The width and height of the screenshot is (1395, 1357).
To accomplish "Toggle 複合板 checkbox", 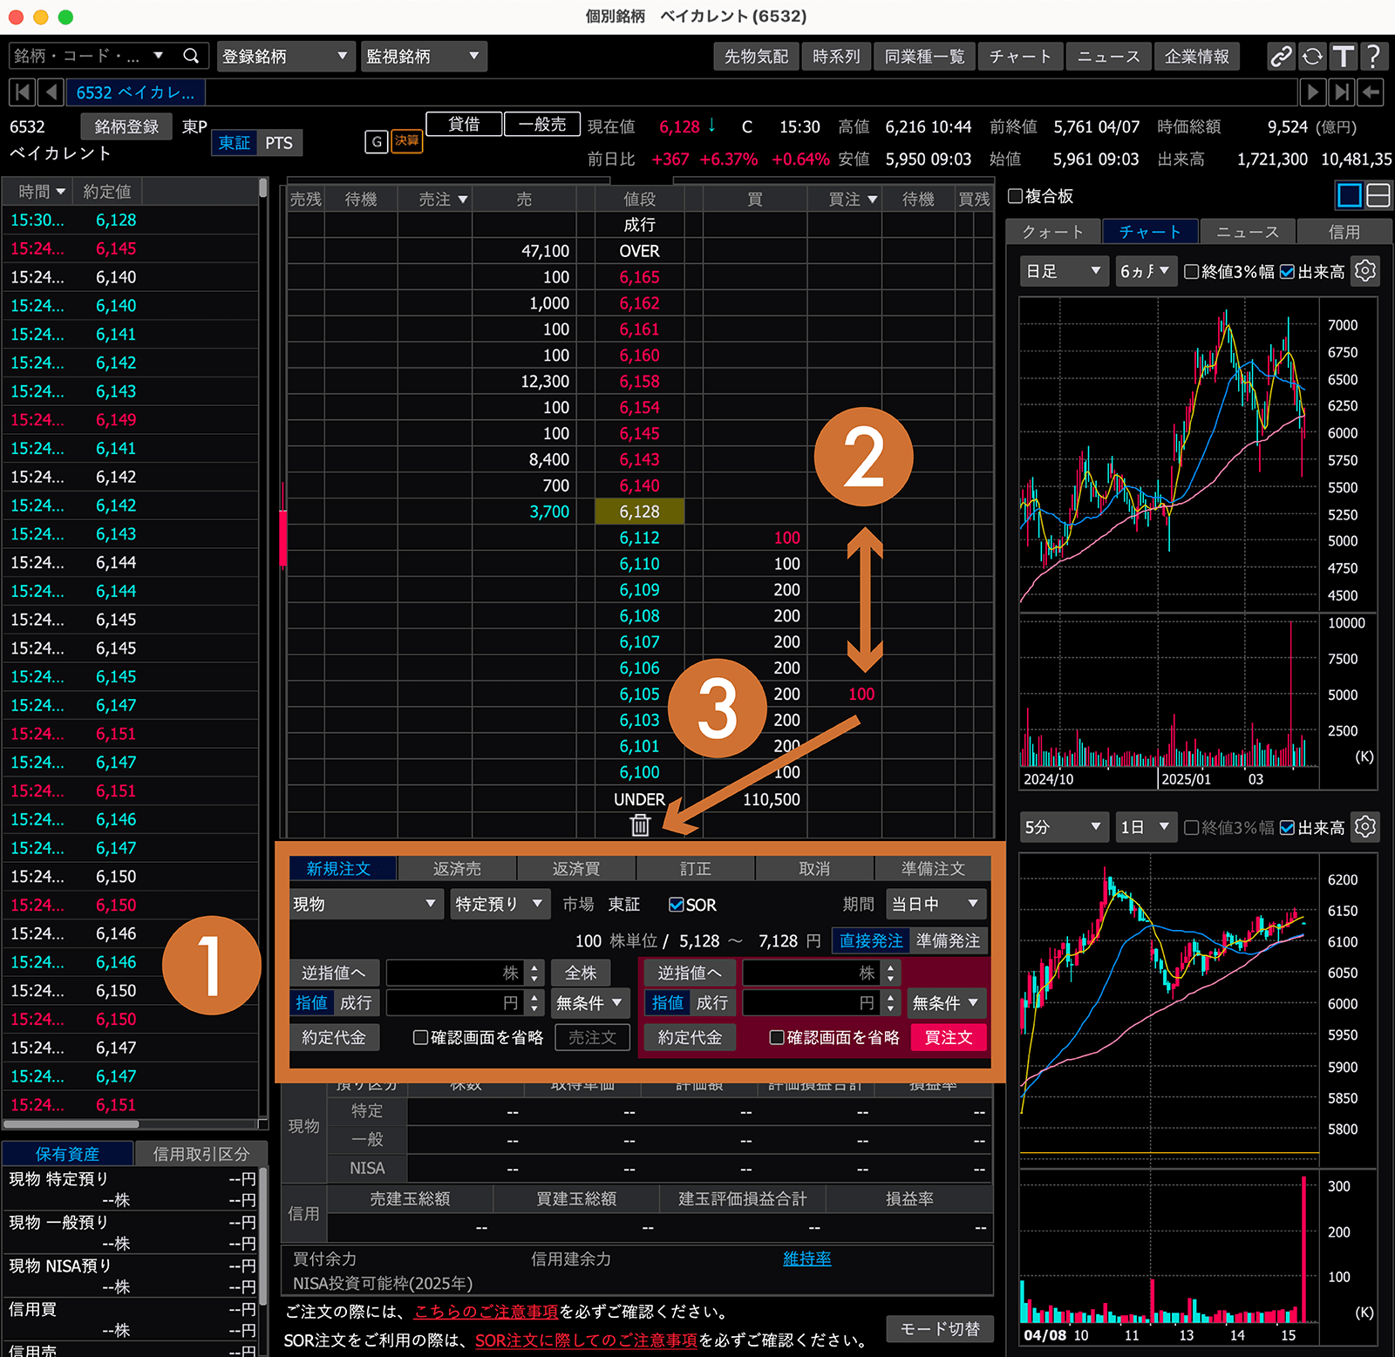I will point(1015,196).
